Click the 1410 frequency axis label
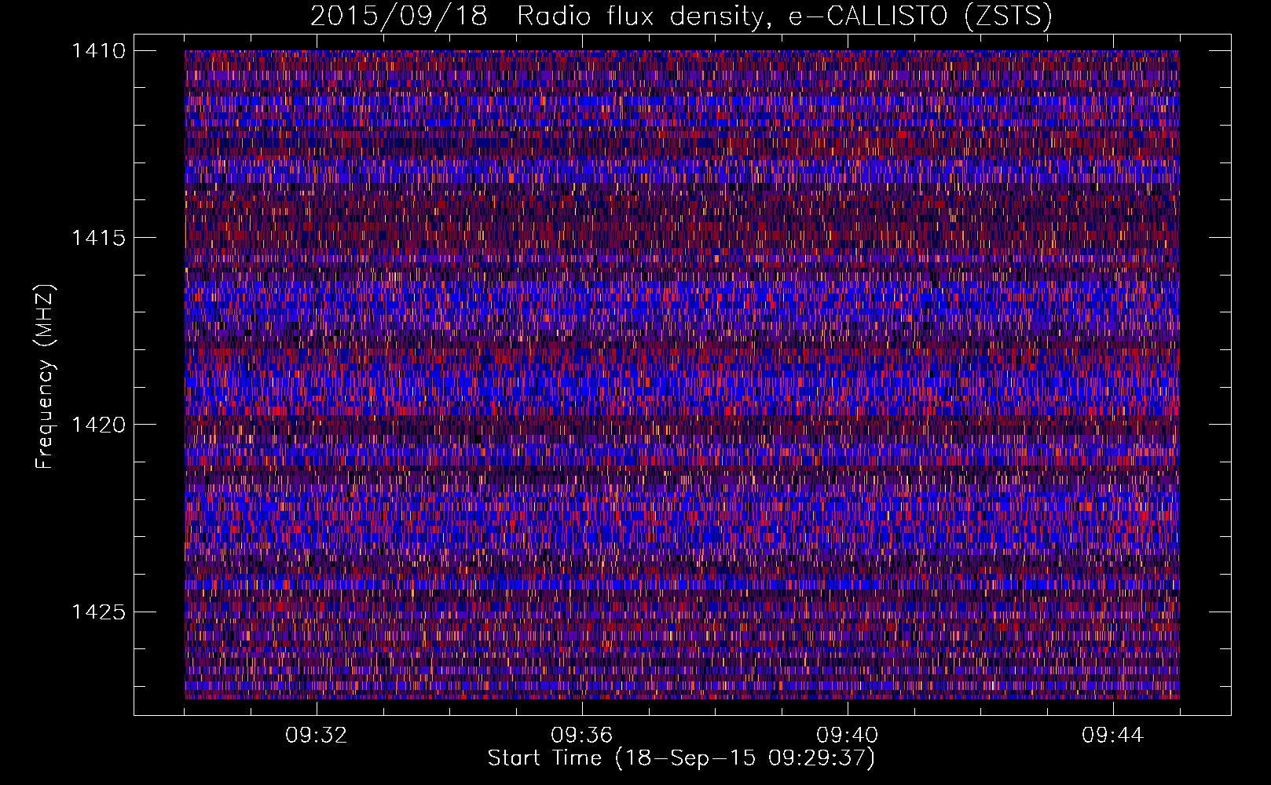1271x785 pixels. tap(98, 51)
